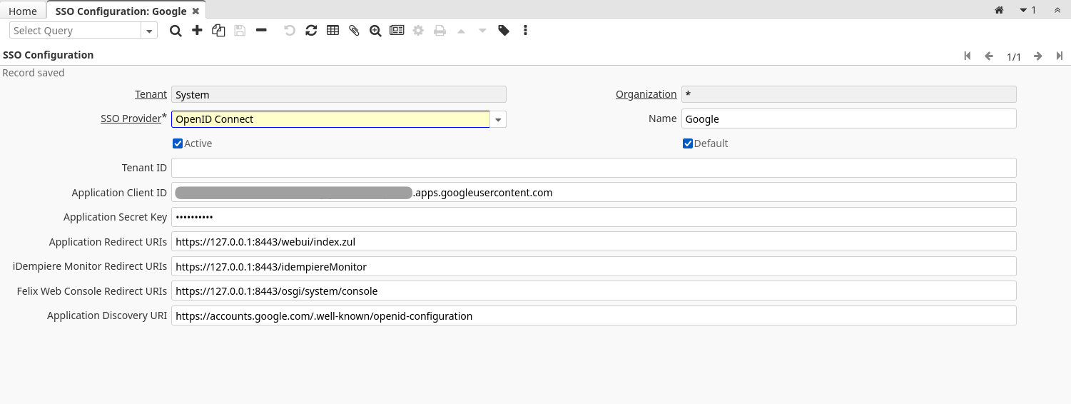The image size is (1071, 404).
Task: Focus the SSO Provider field
Action: pos(330,119)
